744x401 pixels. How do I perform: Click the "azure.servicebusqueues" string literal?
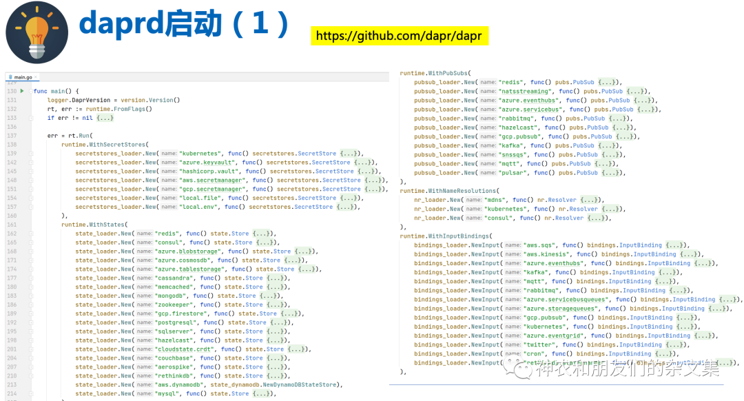[x=566, y=300]
